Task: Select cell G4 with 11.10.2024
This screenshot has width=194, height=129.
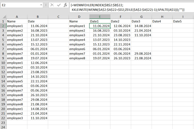Action: [x=141, y=35]
